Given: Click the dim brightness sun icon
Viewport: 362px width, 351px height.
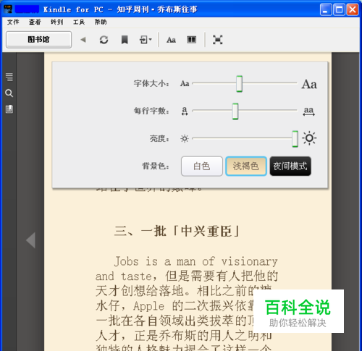Looking at the screenshot, I should click(x=185, y=139).
